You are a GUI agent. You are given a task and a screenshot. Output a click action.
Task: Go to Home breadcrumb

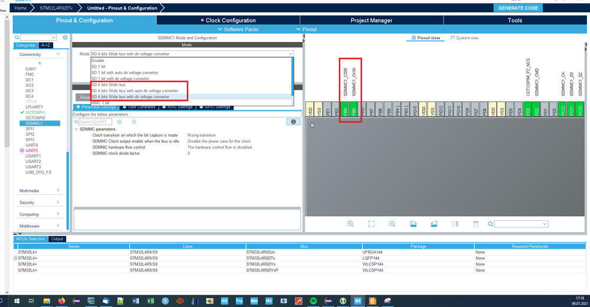coord(20,8)
